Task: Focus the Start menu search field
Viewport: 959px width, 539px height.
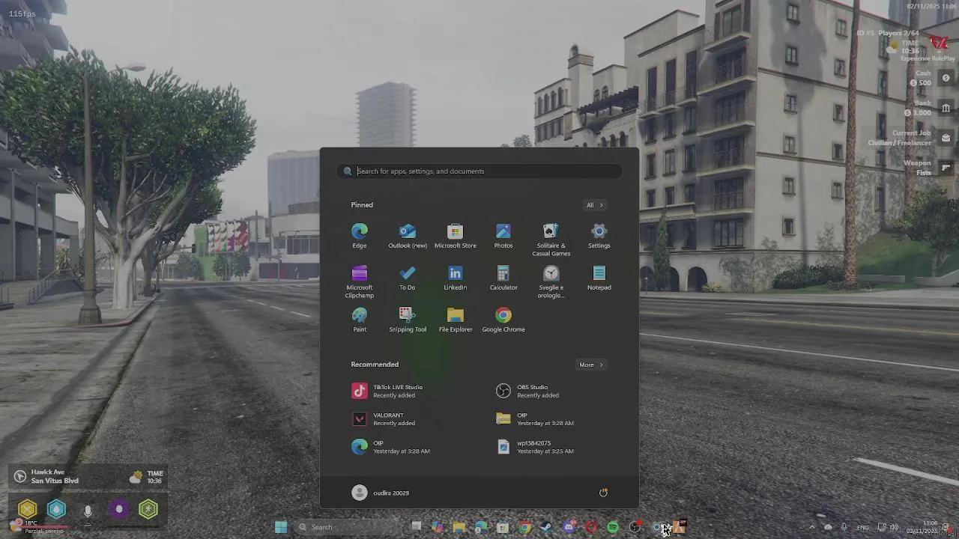Action: (x=479, y=171)
